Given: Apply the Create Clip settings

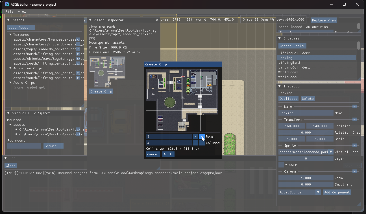Looking at the screenshot, I should pyautogui.click(x=168, y=154).
